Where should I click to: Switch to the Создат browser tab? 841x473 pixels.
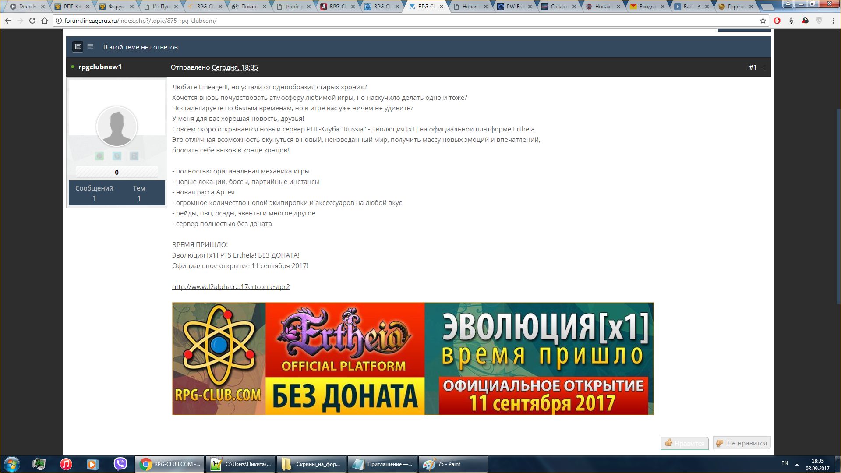pos(558,7)
